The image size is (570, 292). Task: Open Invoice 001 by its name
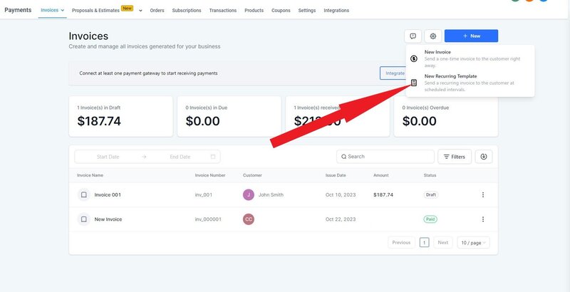(x=108, y=194)
